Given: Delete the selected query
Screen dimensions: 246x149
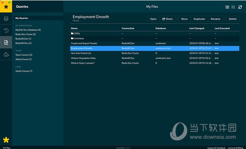Looking at the screenshot, I should [x=232, y=19].
